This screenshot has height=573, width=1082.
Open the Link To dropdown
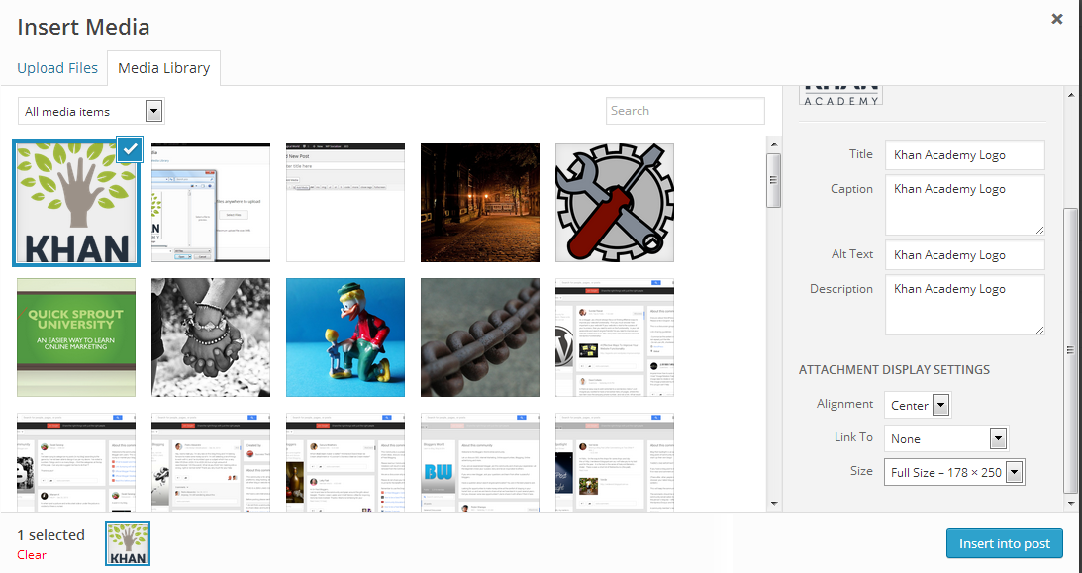tap(946, 438)
